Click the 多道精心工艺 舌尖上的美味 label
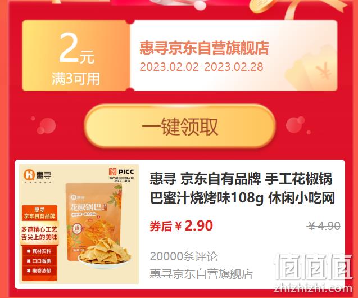Viewport: 358px width, 298px height. [x=39, y=233]
